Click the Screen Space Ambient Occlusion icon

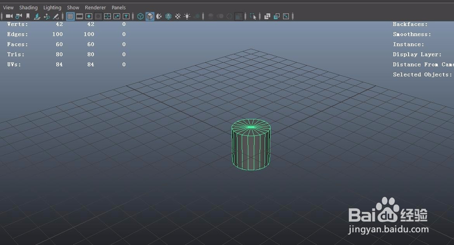(x=211, y=16)
